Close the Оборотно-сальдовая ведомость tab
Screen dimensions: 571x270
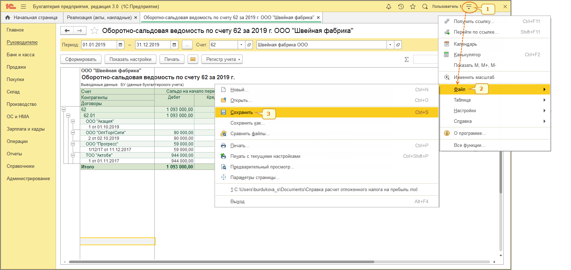(318, 17)
